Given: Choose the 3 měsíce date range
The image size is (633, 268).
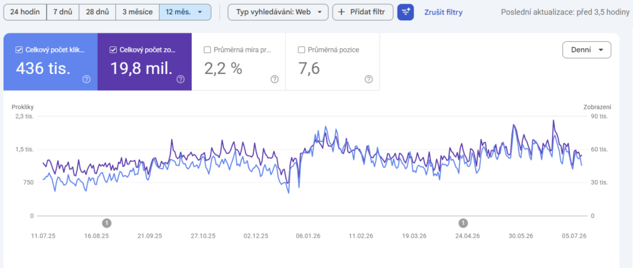Looking at the screenshot, I should [x=138, y=12].
